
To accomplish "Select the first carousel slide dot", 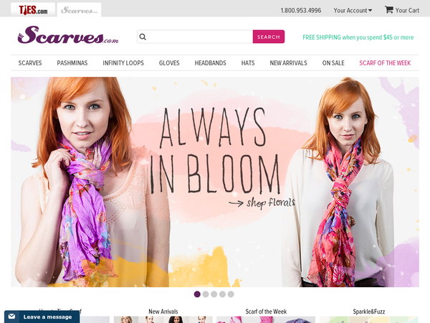I will [197, 294].
